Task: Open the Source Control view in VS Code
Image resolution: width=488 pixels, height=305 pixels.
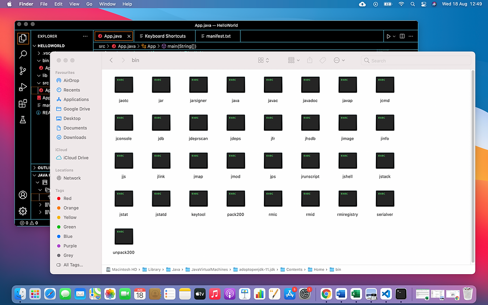Action: [x=23, y=71]
